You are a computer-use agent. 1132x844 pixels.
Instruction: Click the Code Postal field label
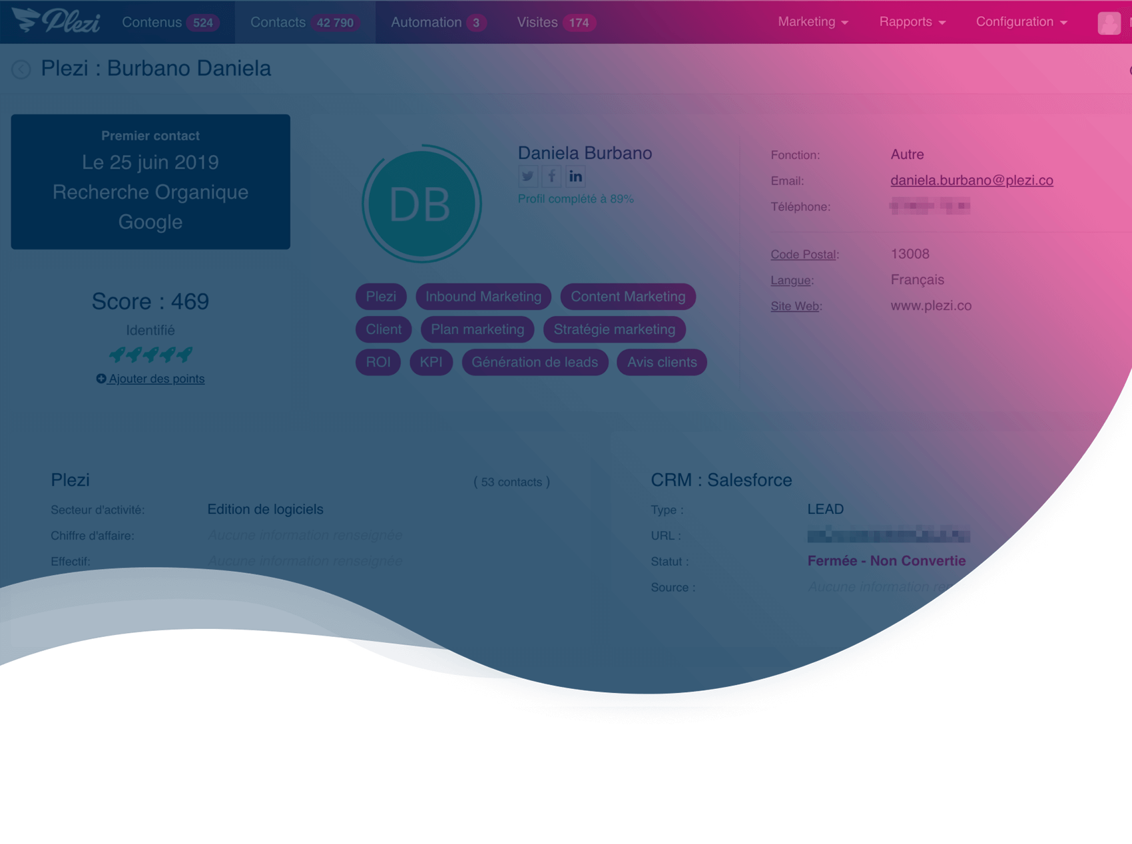(x=803, y=254)
